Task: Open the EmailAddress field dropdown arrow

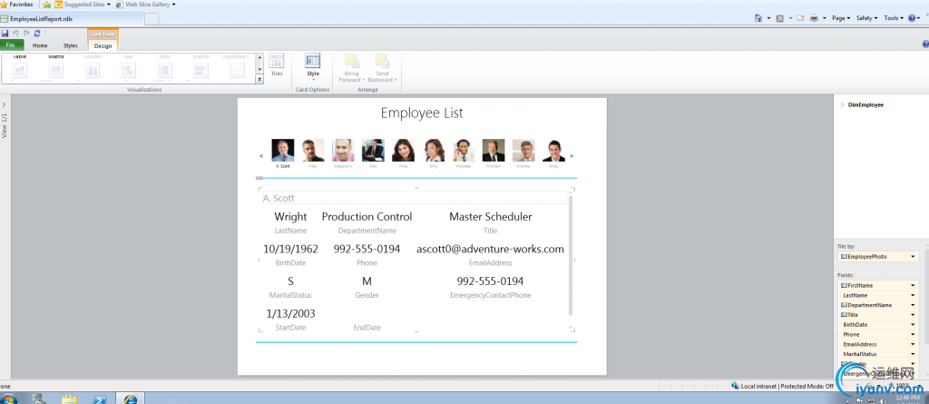Action: 913,344
